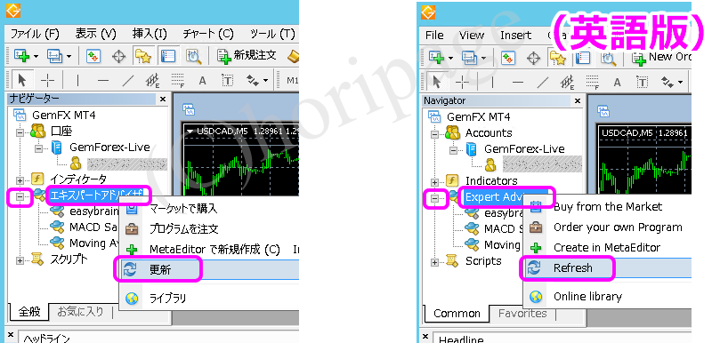Expand the インディケータ tree node
The height and width of the screenshot is (343, 712).
click(20, 179)
